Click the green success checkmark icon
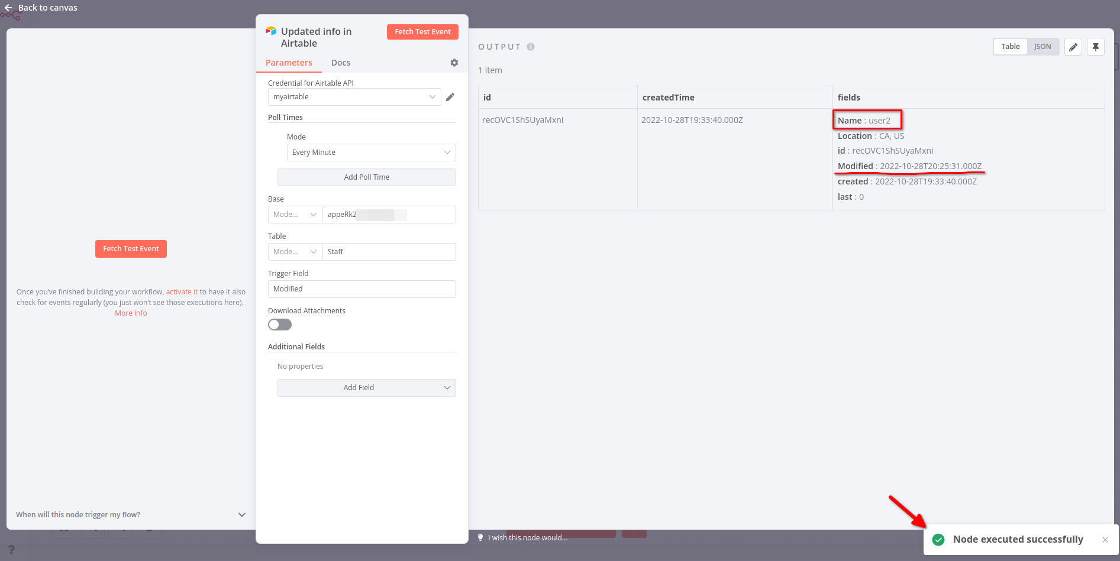The height and width of the screenshot is (561, 1120). click(938, 540)
